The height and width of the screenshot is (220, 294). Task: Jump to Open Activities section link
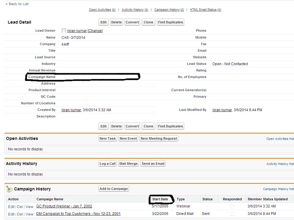click(x=102, y=10)
